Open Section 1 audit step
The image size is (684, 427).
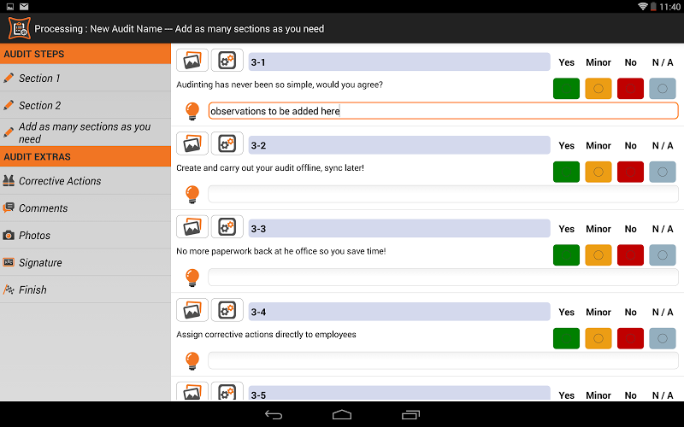[x=85, y=78]
